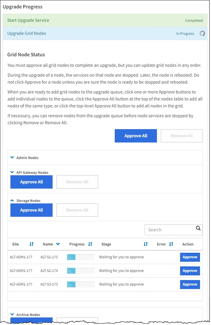Image resolution: width=211 pixels, height=325 pixels.
Task: Click the top-level Approve All button
Action: pyautogui.click(x=136, y=136)
